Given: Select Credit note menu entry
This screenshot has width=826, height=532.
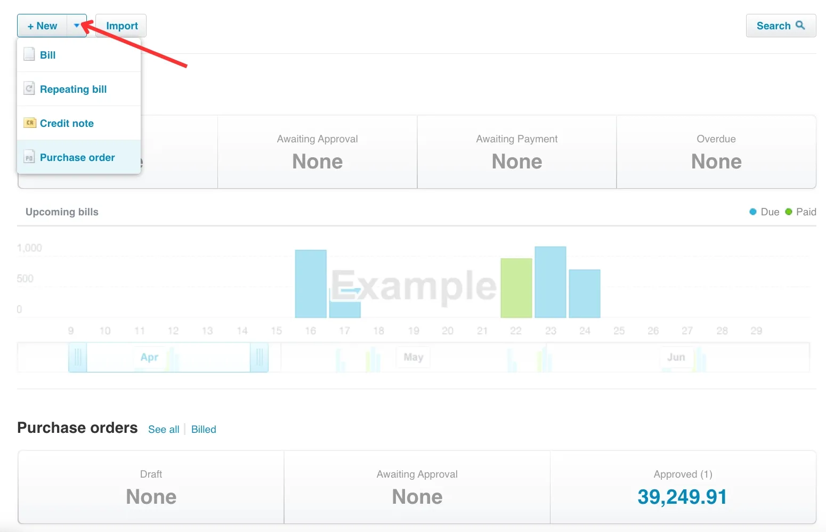Looking at the screenshot, I should coord(79,123).
